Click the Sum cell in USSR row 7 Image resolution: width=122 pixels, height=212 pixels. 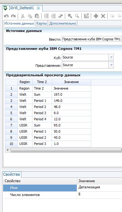(x=42, y=125)
